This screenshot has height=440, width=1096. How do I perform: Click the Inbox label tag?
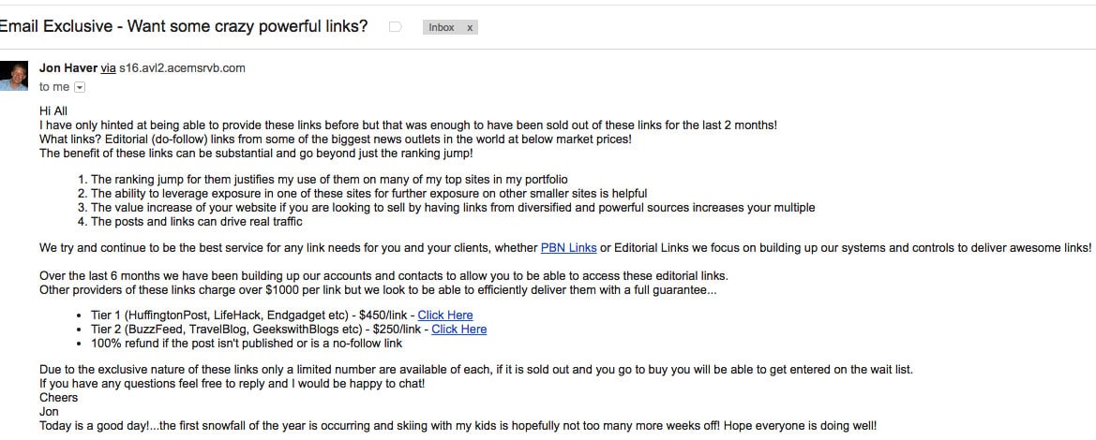[x=441, y=28]
